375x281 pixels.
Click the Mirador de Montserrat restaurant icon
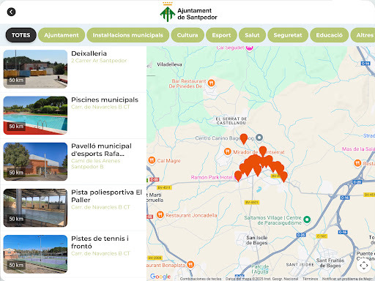click(x=227, y=151)
